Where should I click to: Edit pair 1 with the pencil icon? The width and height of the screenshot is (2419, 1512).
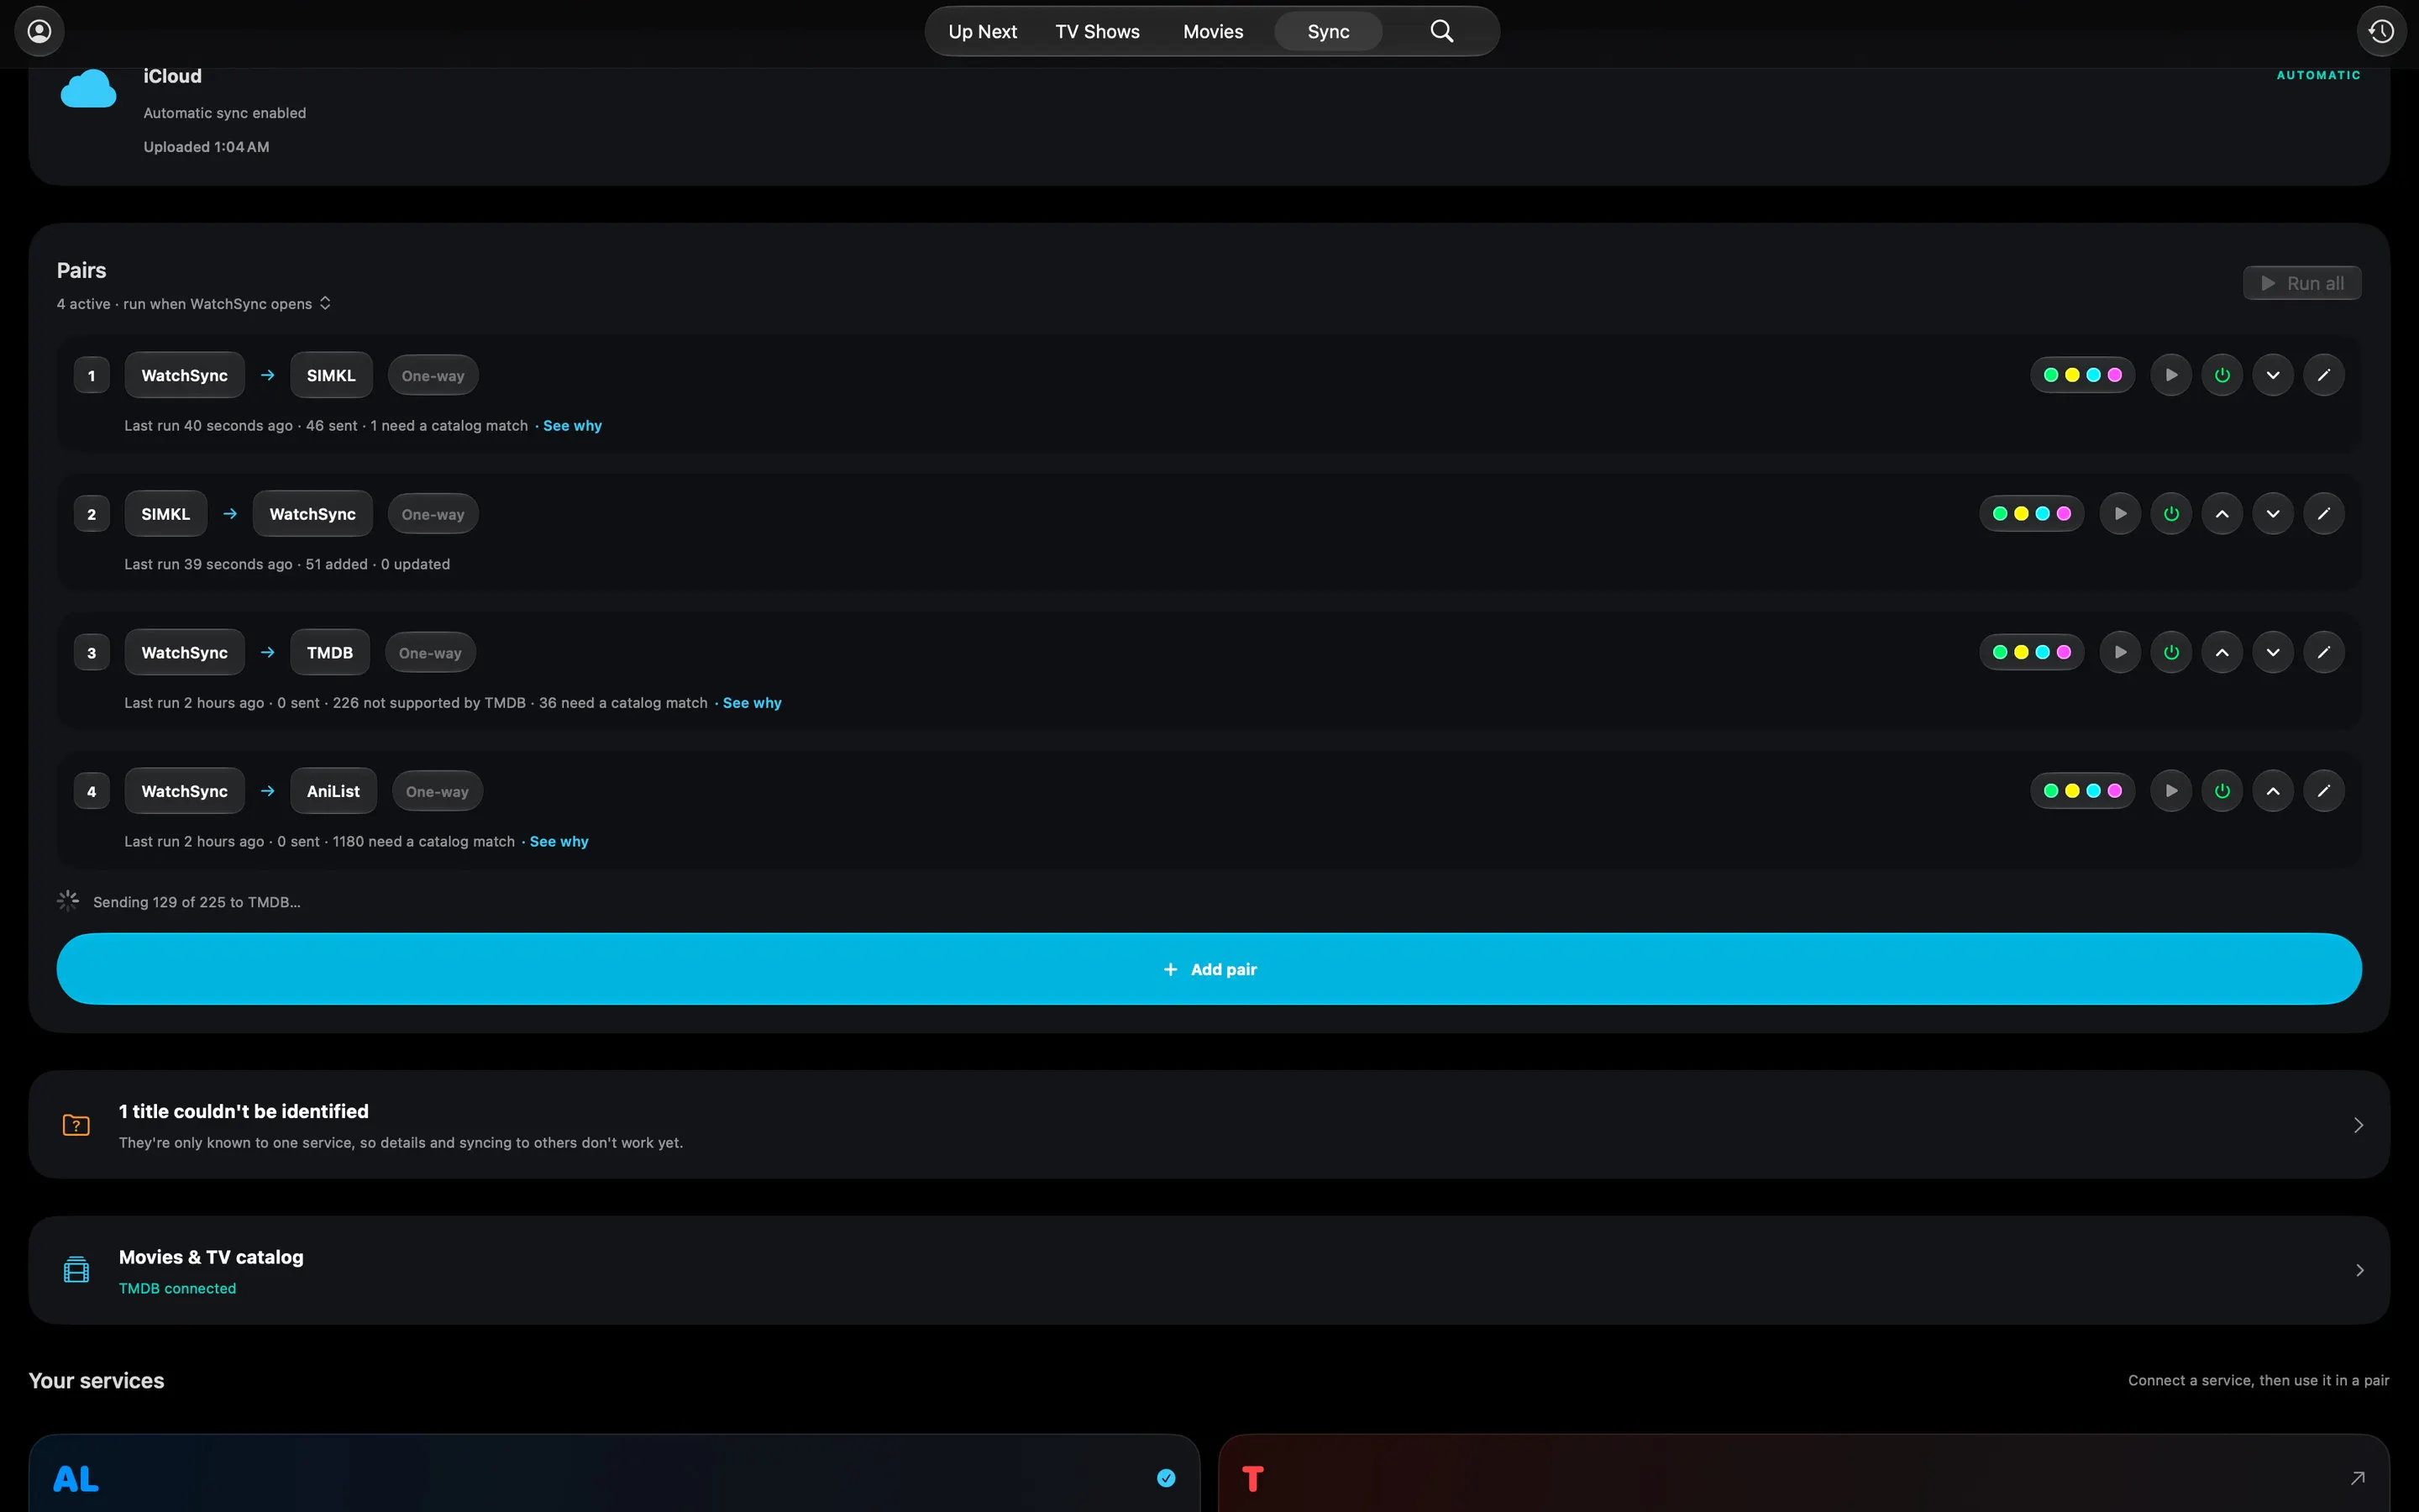(x=2323, y=375)
